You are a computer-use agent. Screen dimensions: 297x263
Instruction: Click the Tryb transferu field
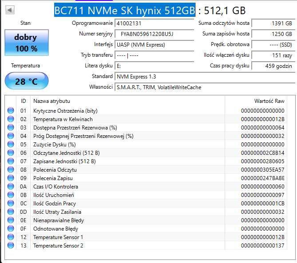[x=154, y=55]
